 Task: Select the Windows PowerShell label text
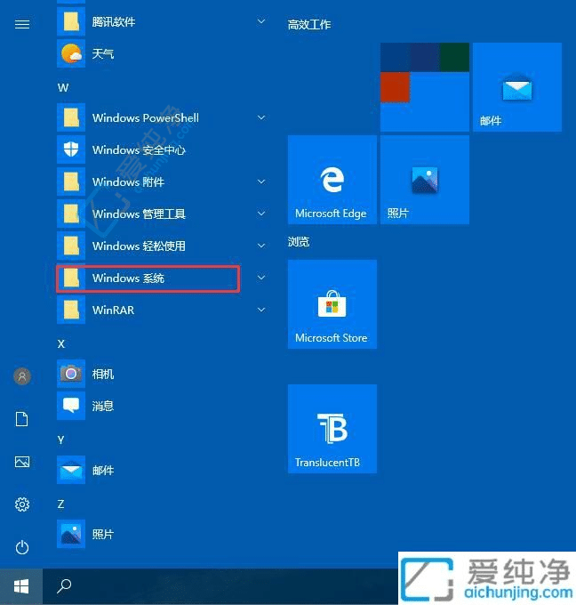tap(146, 117)
